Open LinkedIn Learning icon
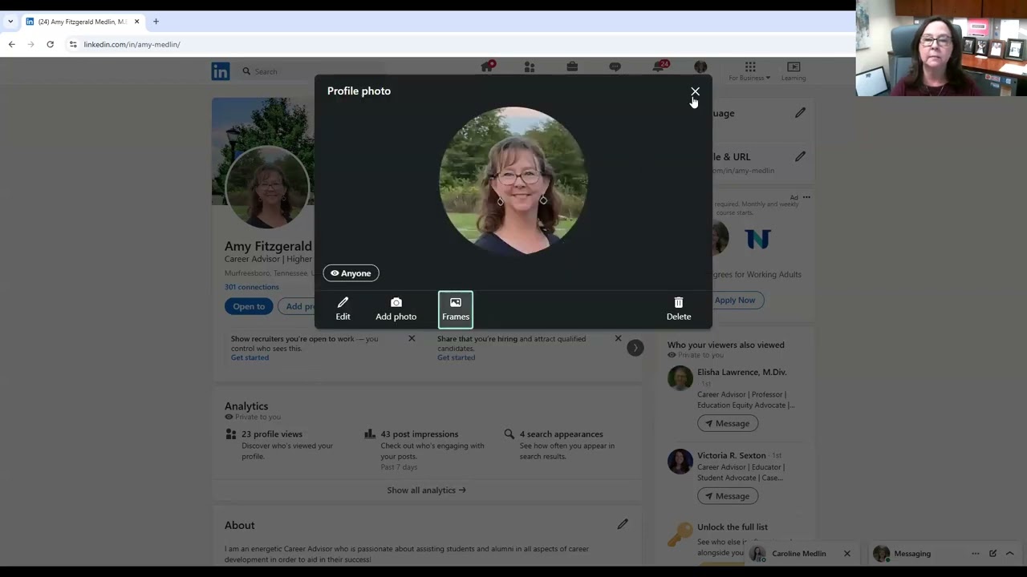 click(794, 71)
